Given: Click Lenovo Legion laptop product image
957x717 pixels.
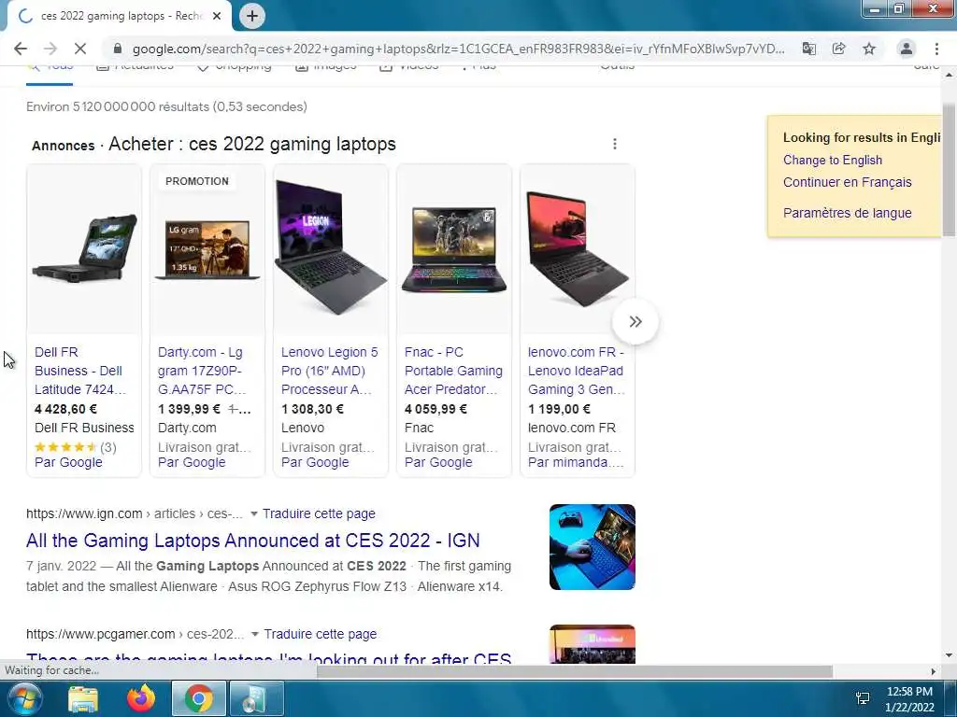Looking at the screenshot, I should tap(330, 246).
